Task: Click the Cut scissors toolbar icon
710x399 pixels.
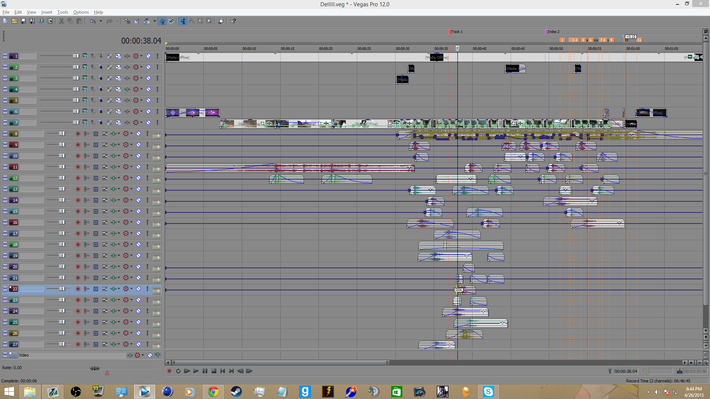Action: pyautogui.click(x=61, y=21)
